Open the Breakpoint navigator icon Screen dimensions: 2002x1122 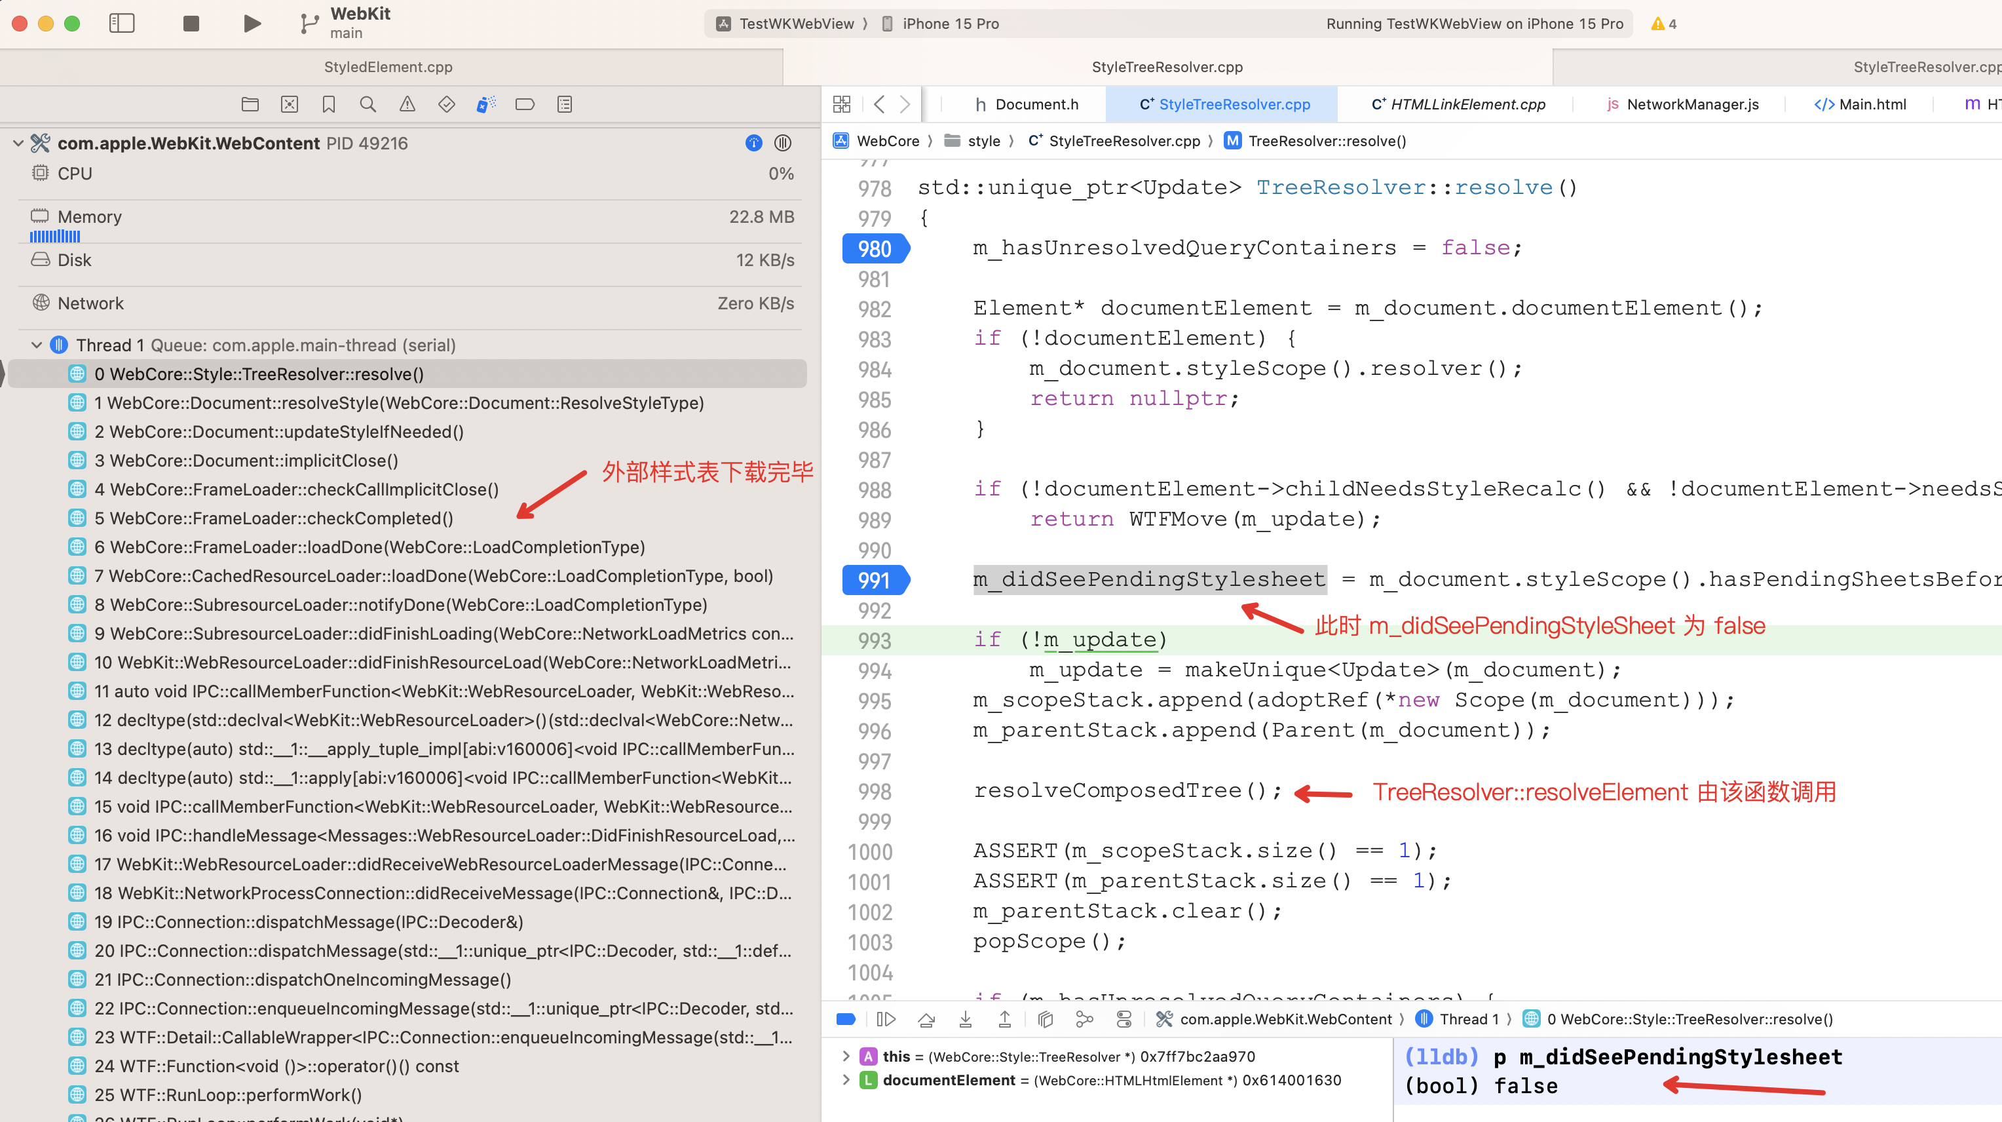(525, 104)
